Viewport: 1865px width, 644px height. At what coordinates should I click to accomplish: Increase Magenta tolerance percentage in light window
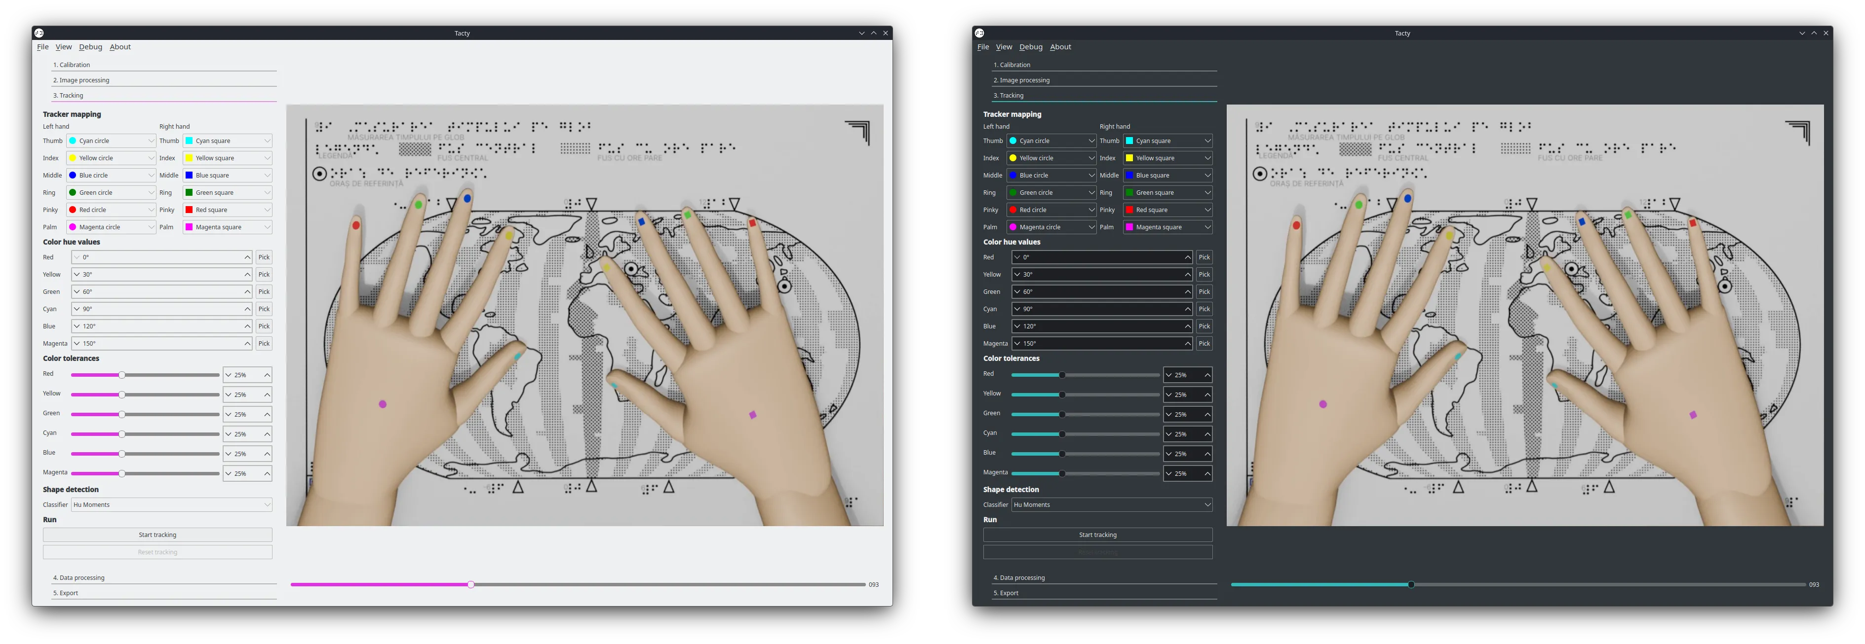[x=267, y=474]
